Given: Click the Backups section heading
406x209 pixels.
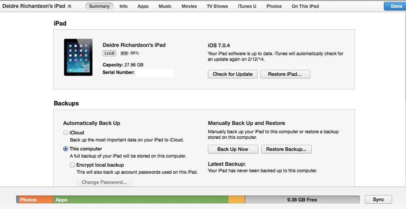Looking at the screenshot, I should click(x=66, y=103).
